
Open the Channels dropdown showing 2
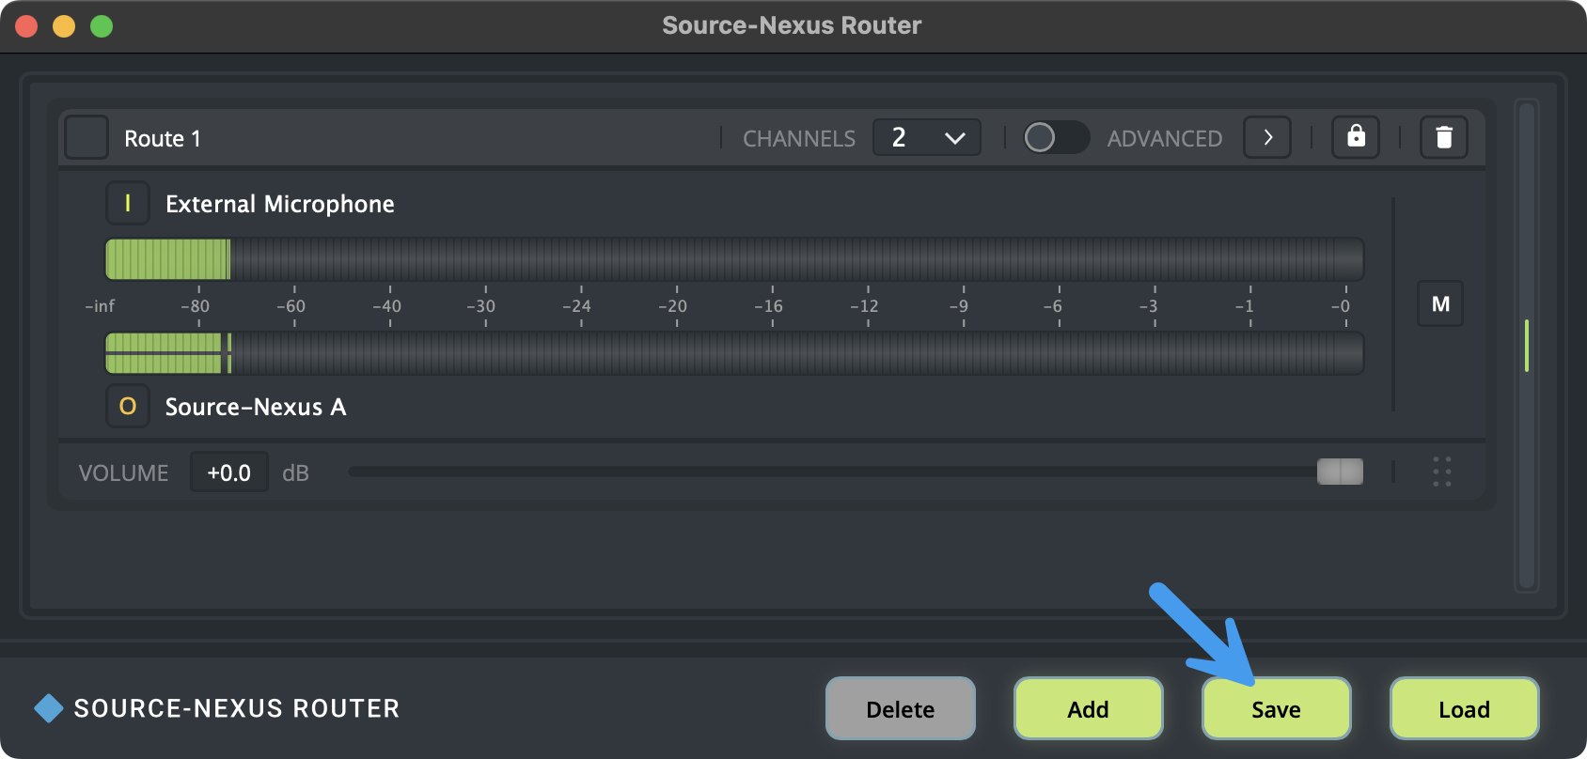(x=926, y=138)
